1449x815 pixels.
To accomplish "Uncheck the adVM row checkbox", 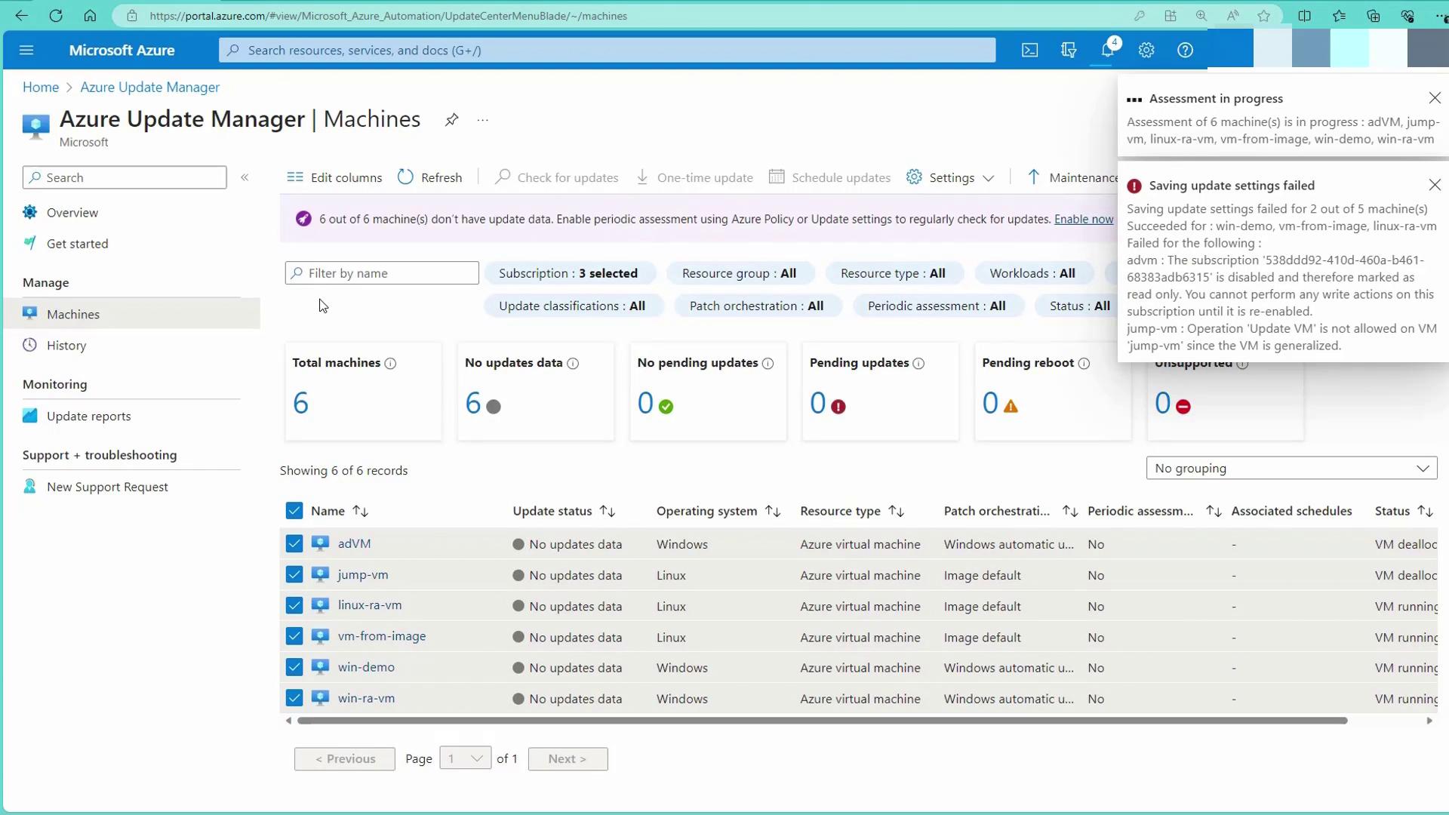I will (x=294, y=543).
